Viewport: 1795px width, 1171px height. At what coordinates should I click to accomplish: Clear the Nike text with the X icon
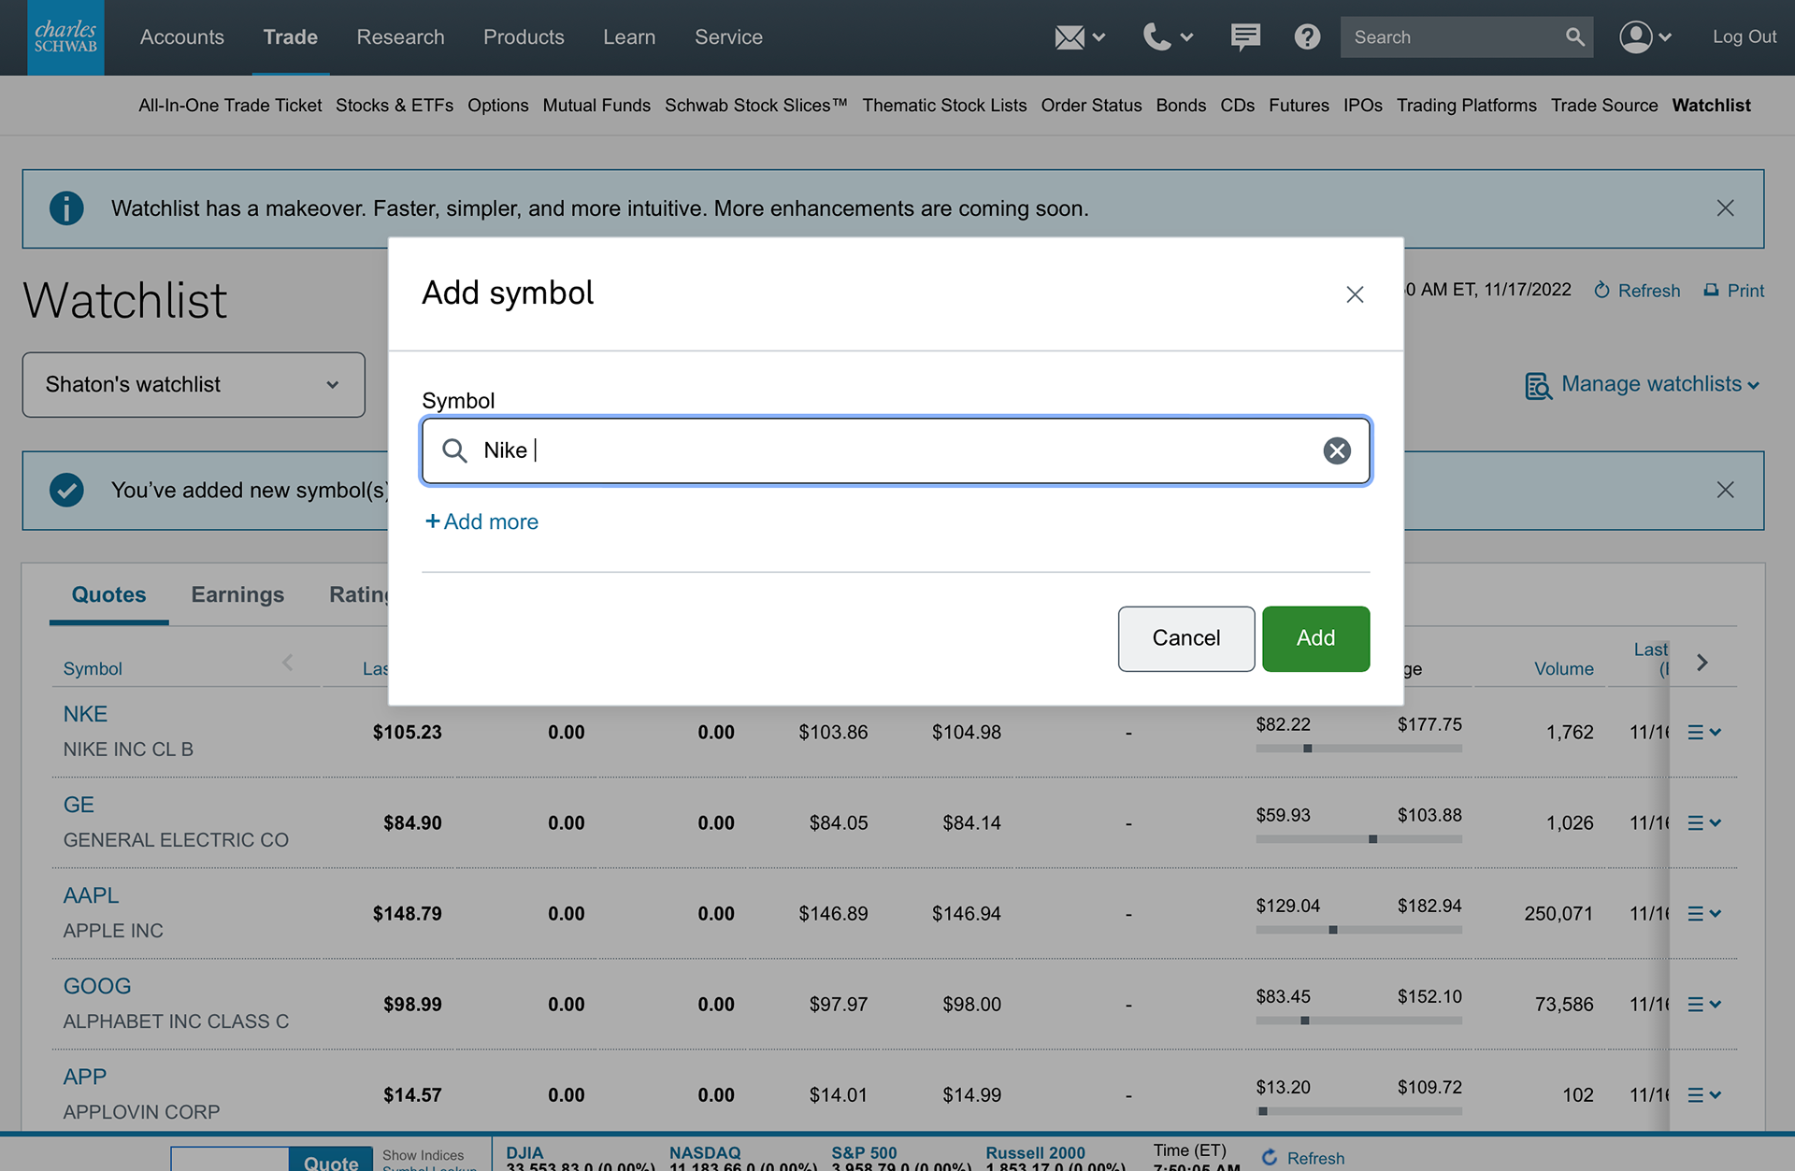click(x=1337, y=450)
